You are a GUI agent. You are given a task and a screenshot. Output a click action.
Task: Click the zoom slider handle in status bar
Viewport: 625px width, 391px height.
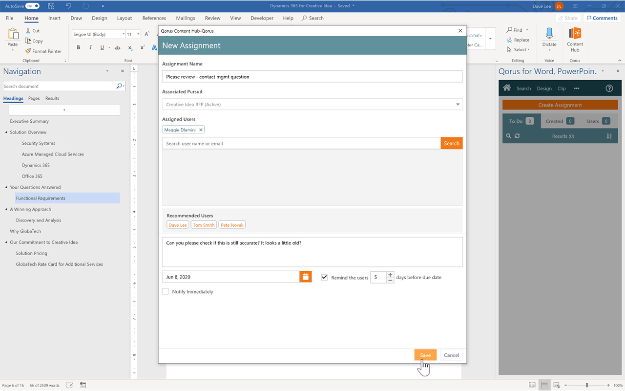(587, 385)
